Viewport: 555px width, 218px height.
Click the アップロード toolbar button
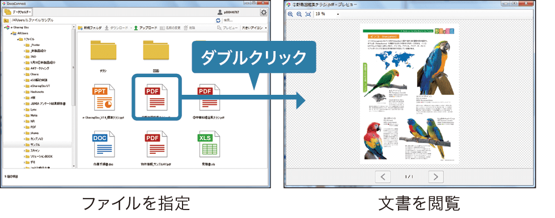pos(146,28)
